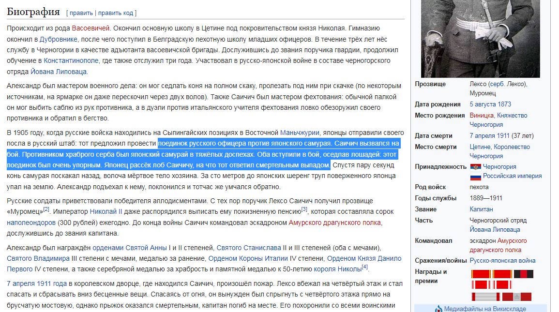Open 'Медиафайлы на Викискладе' link
This screenshot has width=559, height=312.
pos(485,309)
